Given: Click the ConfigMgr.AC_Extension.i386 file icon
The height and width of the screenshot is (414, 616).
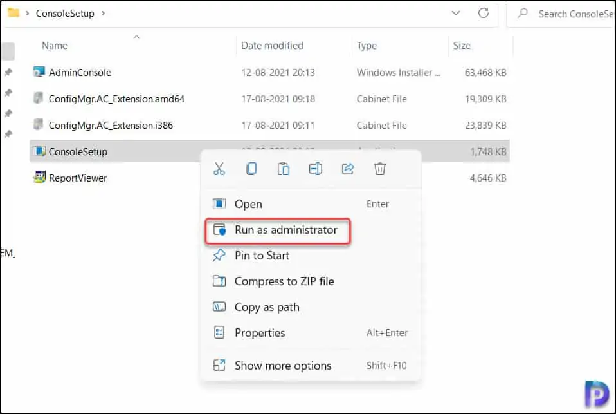Looking at the screenshot, I should [x=38, y=124].
